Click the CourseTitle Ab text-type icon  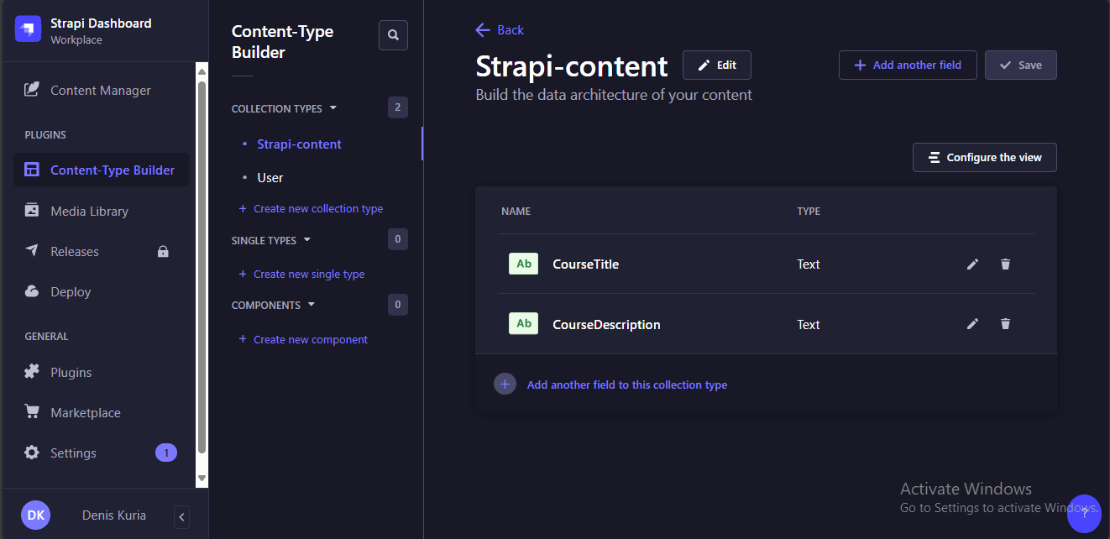(523, 264)
